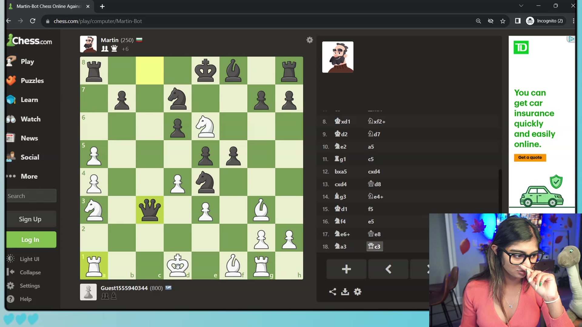This screenshot has height=327, width=582.
Task: Select move 14 Ne4+ in move list
Action: point(376,197)
